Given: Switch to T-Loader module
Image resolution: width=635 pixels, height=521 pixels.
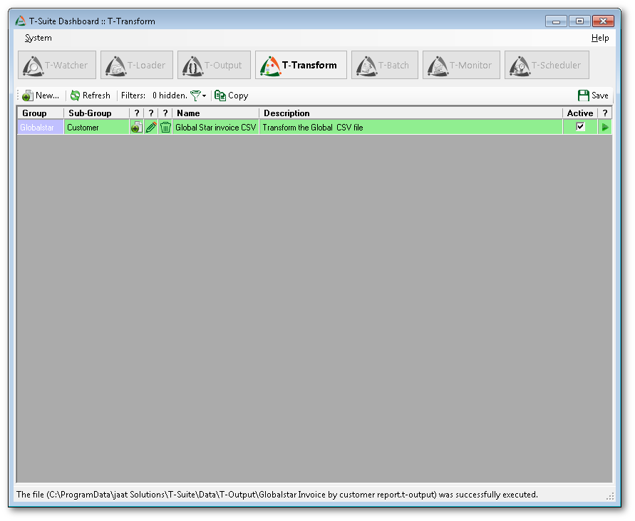Looking at the screenshot, I should (136, 65).
